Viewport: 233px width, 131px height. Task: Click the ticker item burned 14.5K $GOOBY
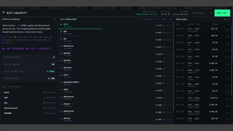click(x=112, y=8)
